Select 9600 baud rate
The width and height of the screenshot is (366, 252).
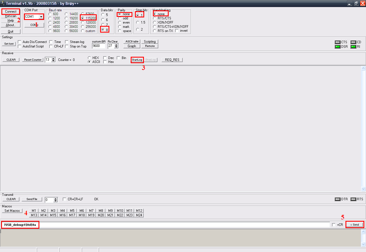pos(50,31)
